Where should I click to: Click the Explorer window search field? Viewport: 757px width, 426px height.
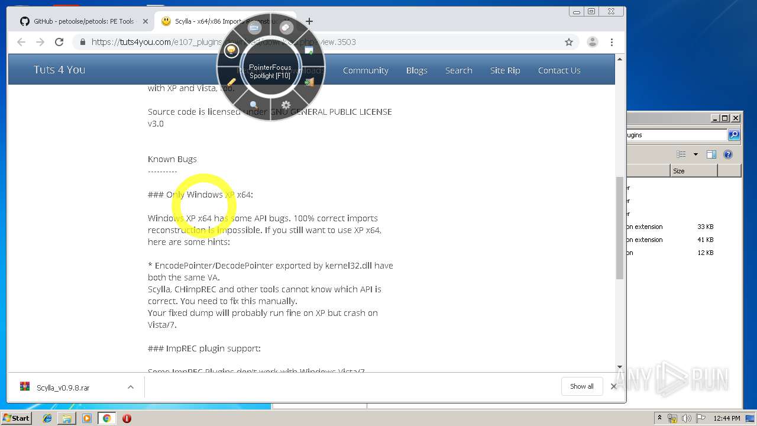pyautogui.click(x=677, y=135)
